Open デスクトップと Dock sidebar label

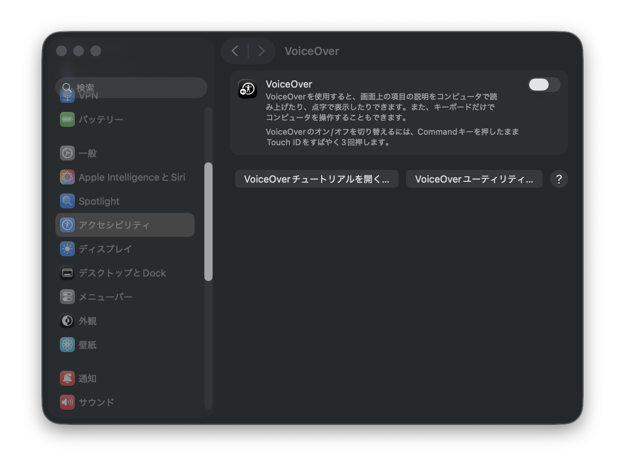click(122, 273)
